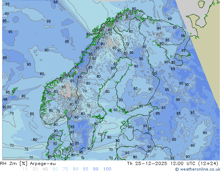Click the "12:00 UTC" time text
Screen dimensions: 222x172
[x=183, y=164]
